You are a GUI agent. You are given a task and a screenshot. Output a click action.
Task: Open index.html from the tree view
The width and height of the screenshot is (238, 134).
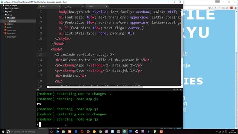(x=11, y=33)
